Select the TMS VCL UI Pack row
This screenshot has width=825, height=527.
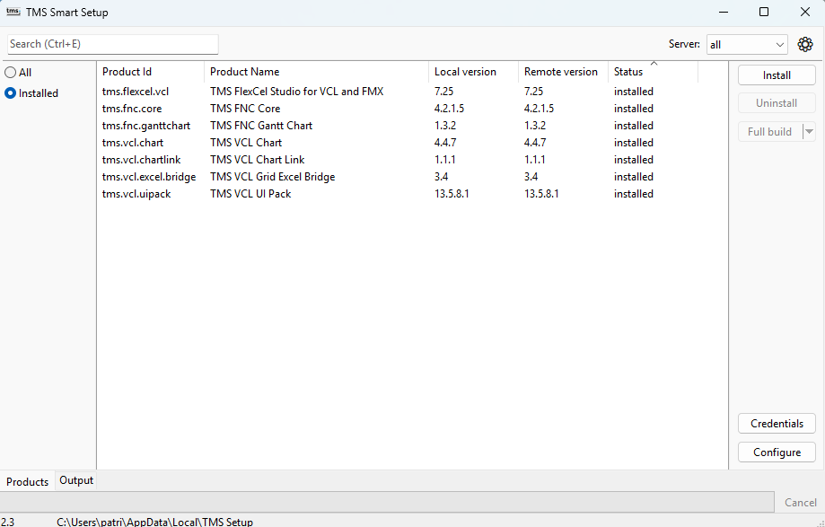(x=250, y=194)
